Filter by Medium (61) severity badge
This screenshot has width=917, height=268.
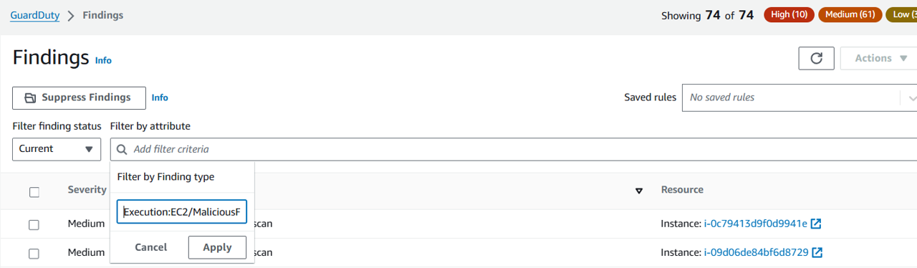[850, 14]
